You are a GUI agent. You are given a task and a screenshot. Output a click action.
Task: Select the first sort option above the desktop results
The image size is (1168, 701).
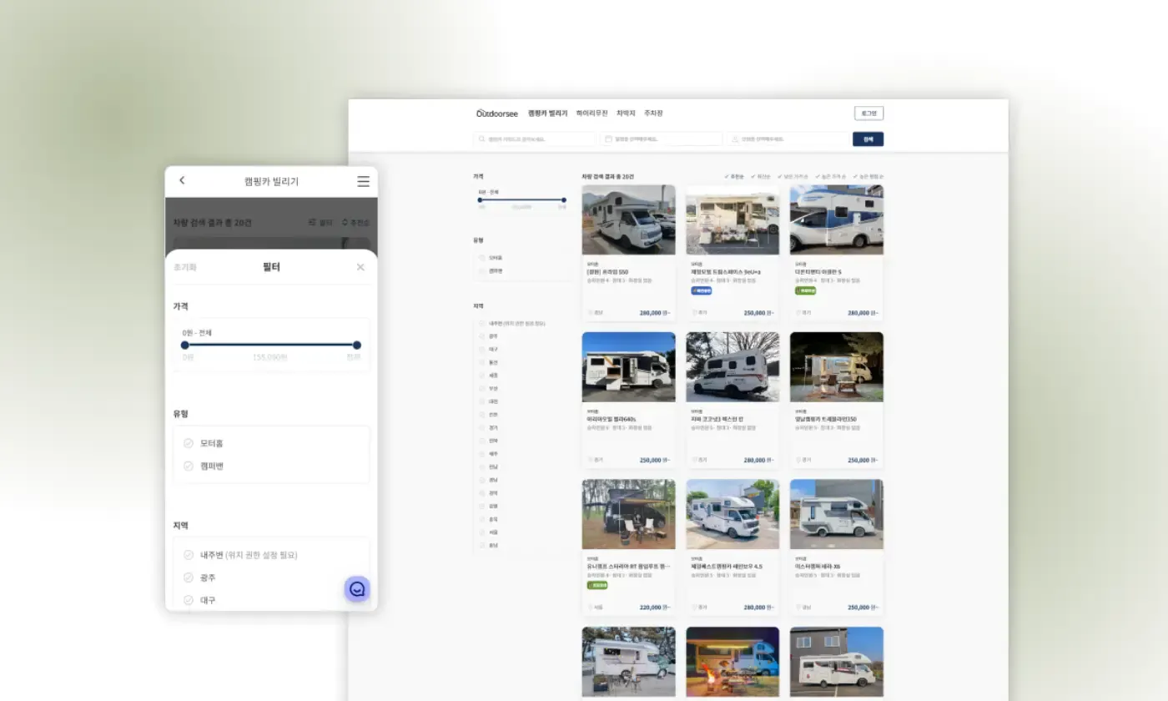(733, 177)
